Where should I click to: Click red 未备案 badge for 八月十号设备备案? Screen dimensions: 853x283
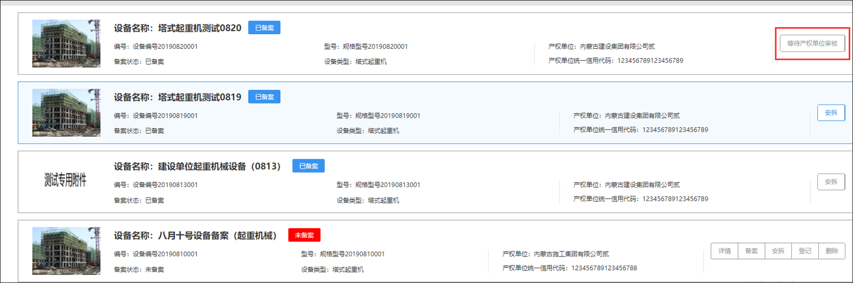tap(304, 235)
